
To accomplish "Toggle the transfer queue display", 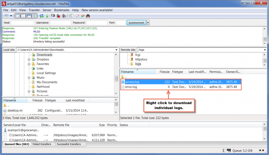I will (x=35, y=16).
